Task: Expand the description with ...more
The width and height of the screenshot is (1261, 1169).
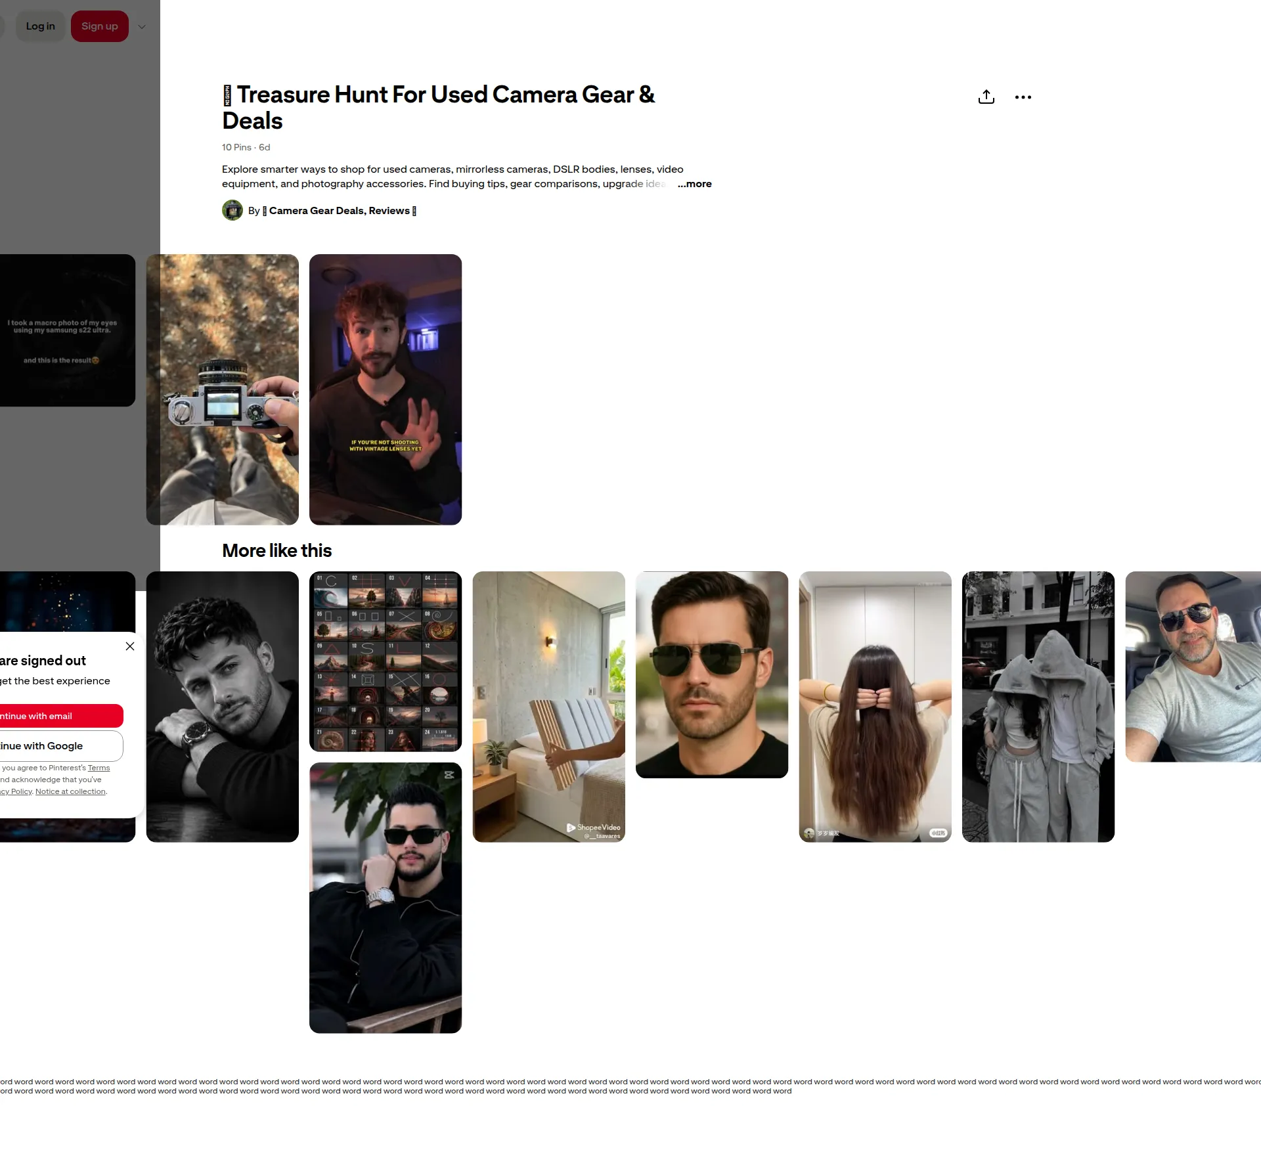Action: click(694, 184)
